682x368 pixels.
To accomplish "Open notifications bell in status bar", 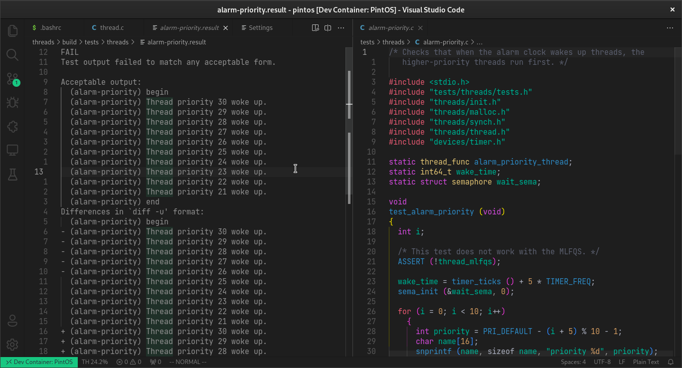I will pos(671,362).
